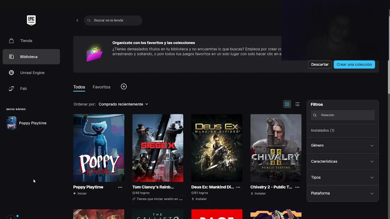Click Instalar under Deus Ex: Mankind Divided

pyautogui.click(x=199, y=199)
